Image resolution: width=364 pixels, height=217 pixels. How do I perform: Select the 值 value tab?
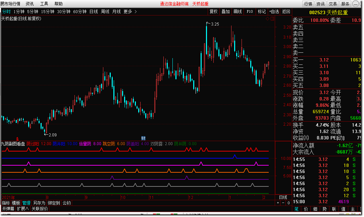click(x=343, y=209)
